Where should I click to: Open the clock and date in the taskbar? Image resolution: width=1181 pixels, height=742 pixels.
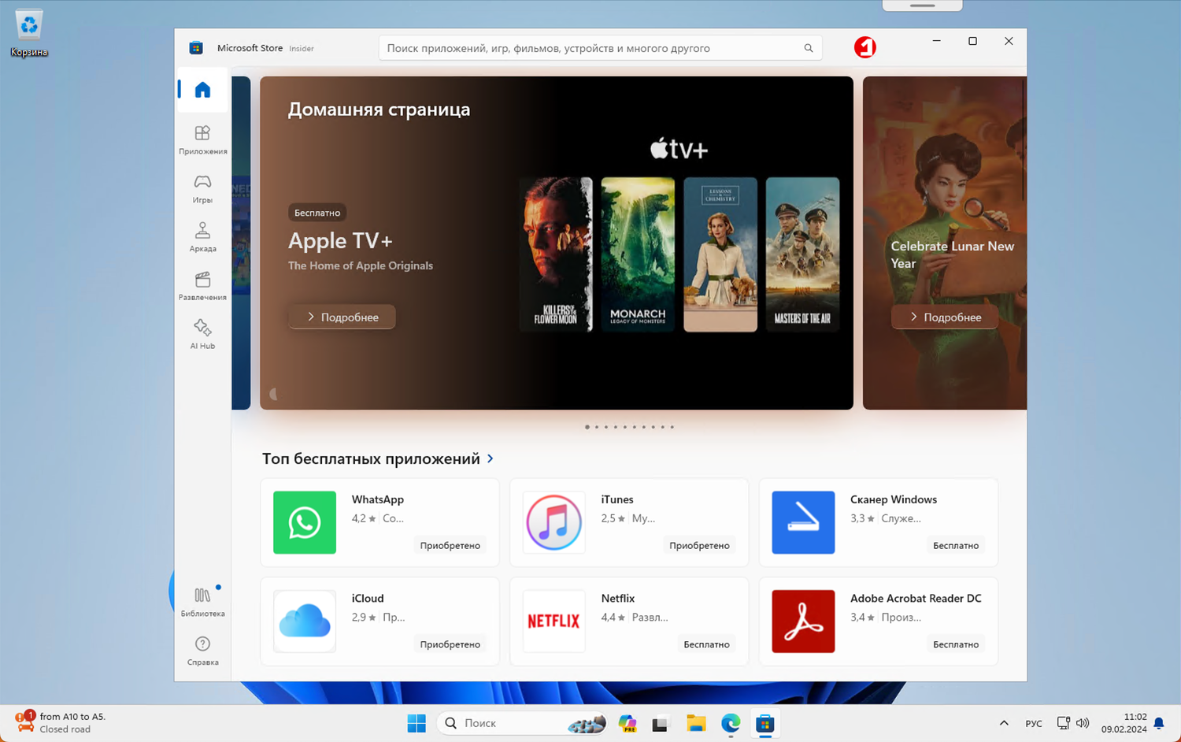point(1124,723)
